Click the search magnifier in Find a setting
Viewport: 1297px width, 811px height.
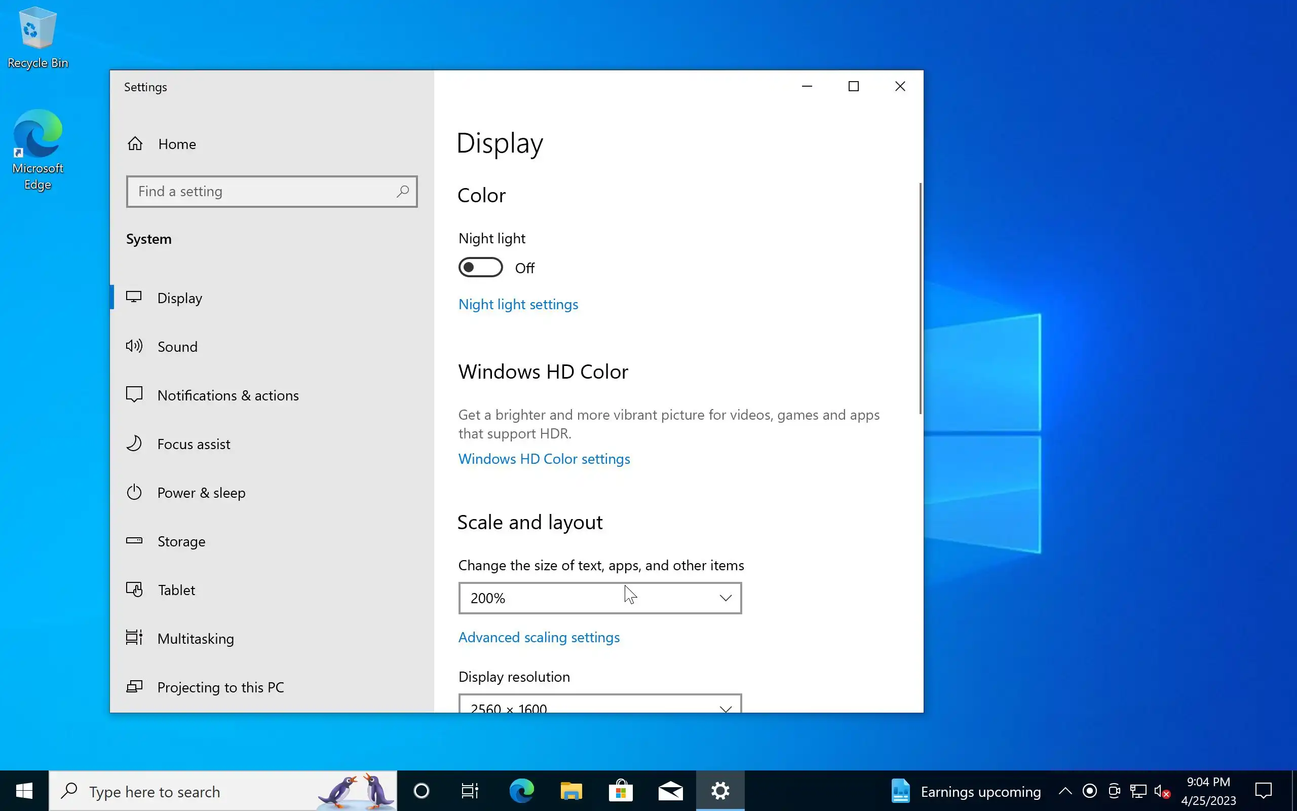click(x=402, y=192)
